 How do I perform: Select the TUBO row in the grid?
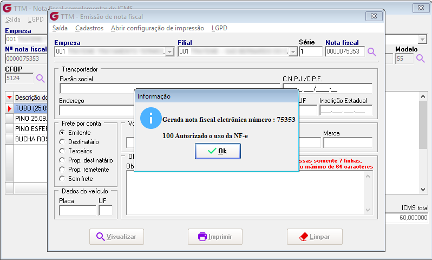31,108
